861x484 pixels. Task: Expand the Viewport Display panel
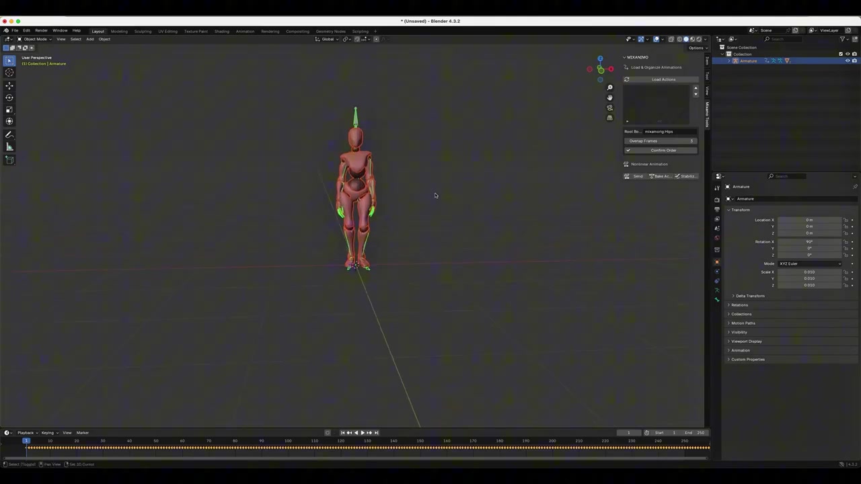746,341
